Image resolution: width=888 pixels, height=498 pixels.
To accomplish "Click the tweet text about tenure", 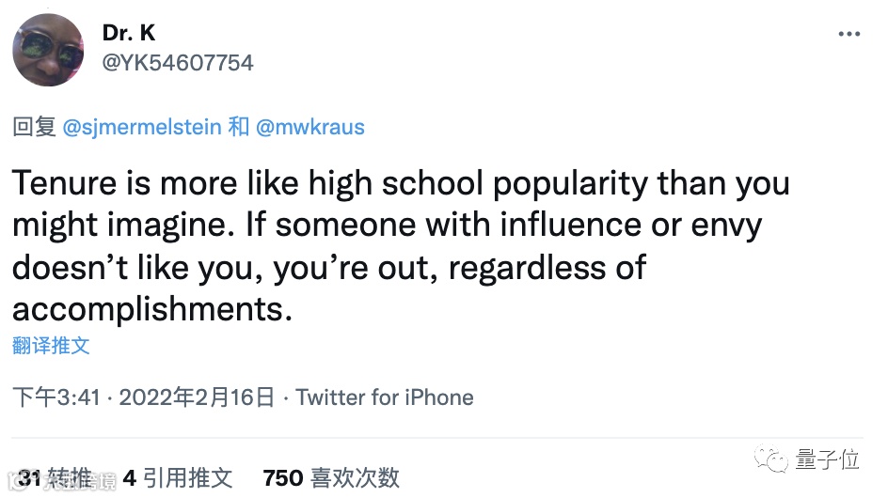I will pyautogui.click(x=401, y=246).
